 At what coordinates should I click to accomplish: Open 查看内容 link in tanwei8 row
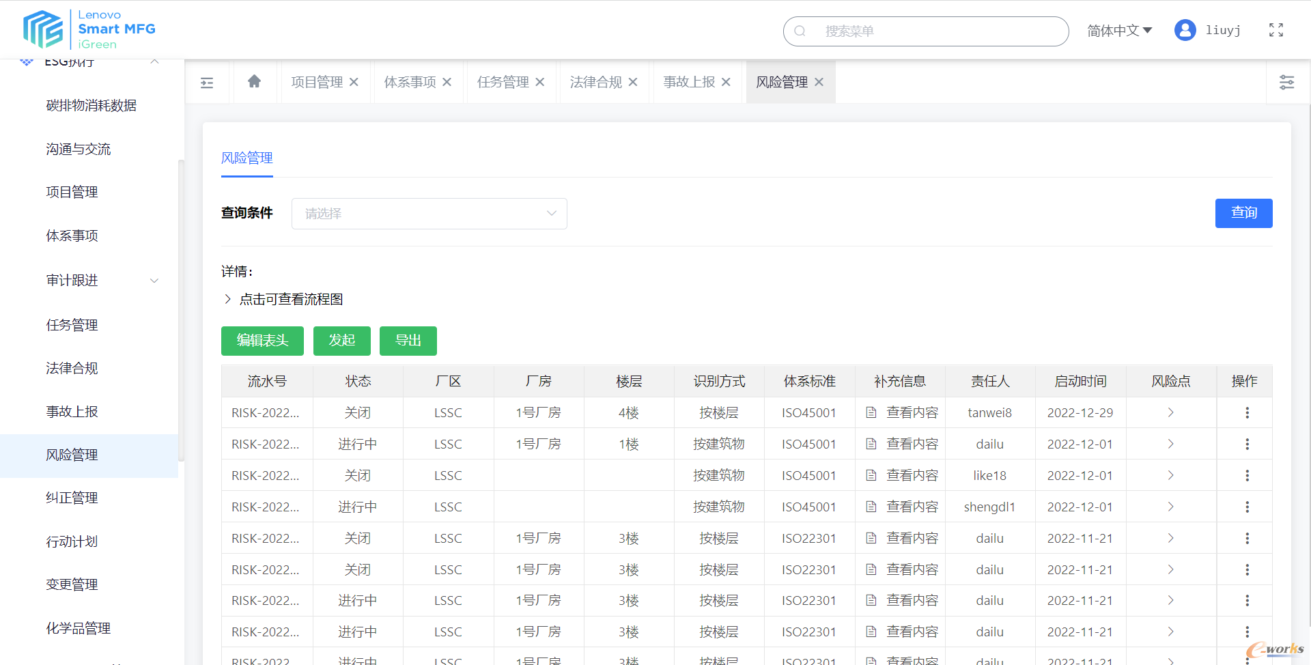pos(912,412)
